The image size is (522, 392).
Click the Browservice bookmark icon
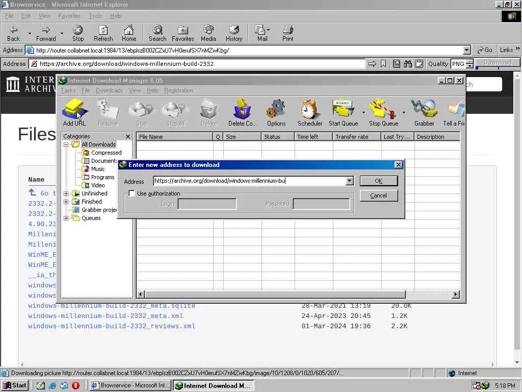383,64
